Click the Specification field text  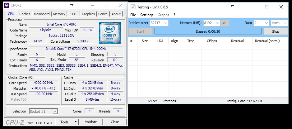coord(76,49)
